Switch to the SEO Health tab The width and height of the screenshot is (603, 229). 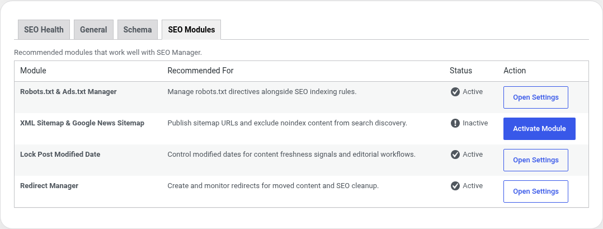tap(44, 30)
